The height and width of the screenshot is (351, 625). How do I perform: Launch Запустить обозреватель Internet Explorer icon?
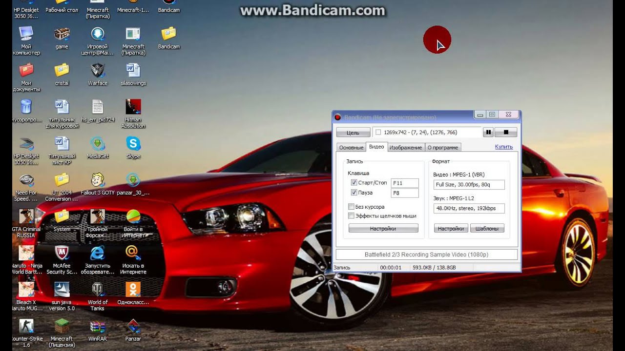[98, 260]
